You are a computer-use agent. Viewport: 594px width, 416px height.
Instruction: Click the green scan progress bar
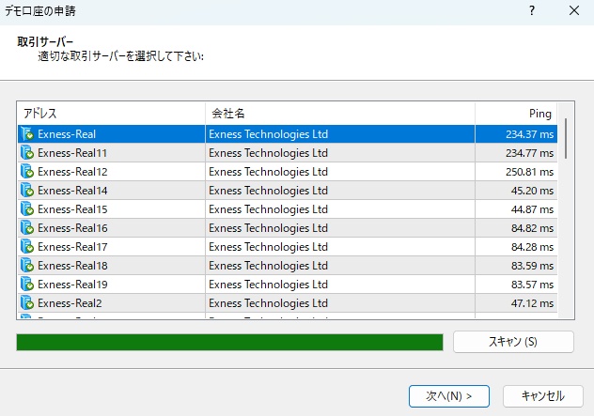(x=229, y=342)
